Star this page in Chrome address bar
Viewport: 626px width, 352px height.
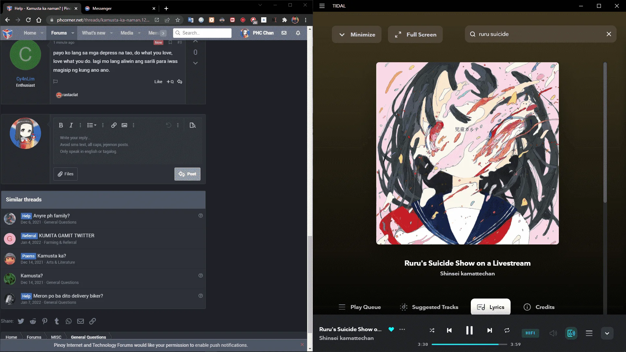tap(178, 20)
